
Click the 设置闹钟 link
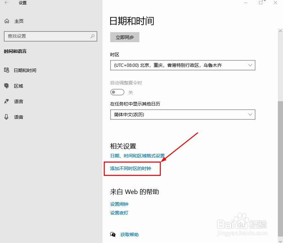click(x=119, y=204)
